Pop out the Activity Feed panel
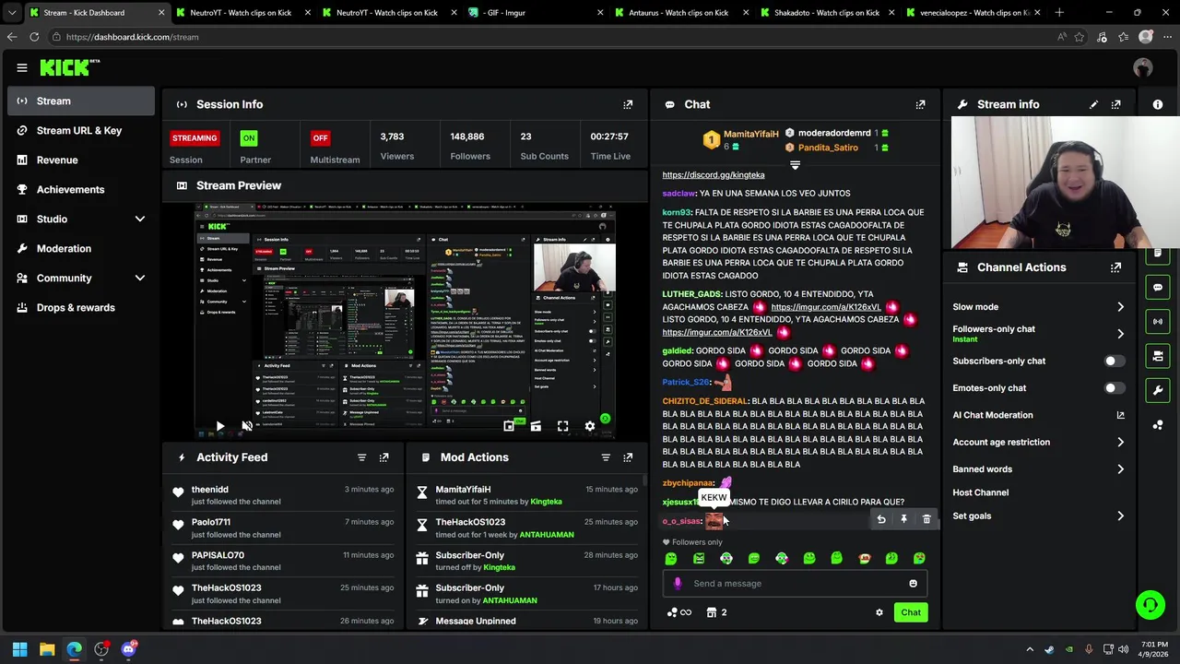1180x664 pixels. pyautogui.click(x=383, y=457)
